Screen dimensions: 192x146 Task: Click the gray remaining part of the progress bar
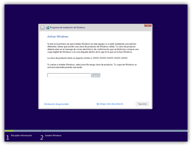click(x=114, y=131)
